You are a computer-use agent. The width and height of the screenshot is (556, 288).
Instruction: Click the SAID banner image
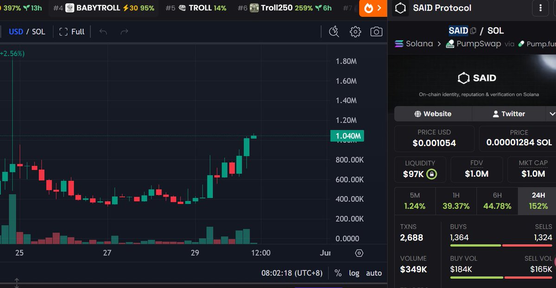tap(472, 80)
